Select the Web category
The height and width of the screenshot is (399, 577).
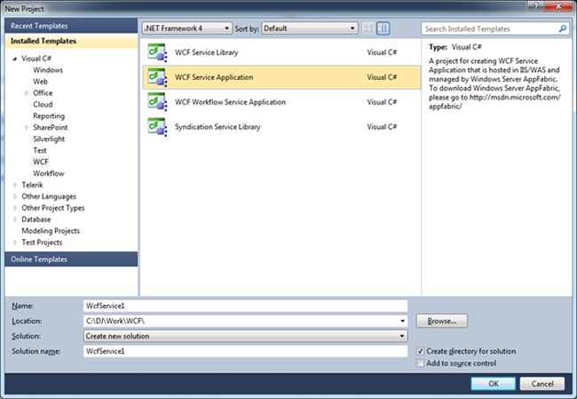click(40, 82)
